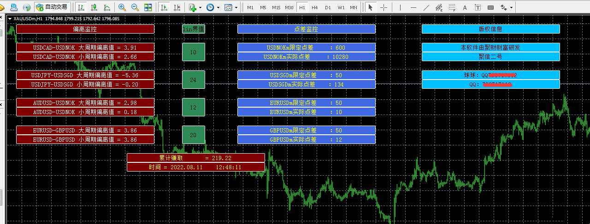Switch chart to line chart mode
The image size is (590, 224).
tap(107, 7)
